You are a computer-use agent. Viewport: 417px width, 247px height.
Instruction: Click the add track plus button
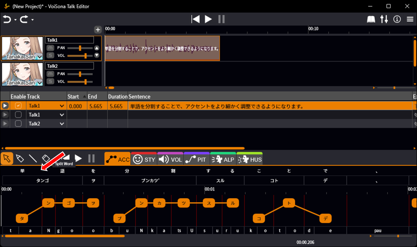point(98,30)
